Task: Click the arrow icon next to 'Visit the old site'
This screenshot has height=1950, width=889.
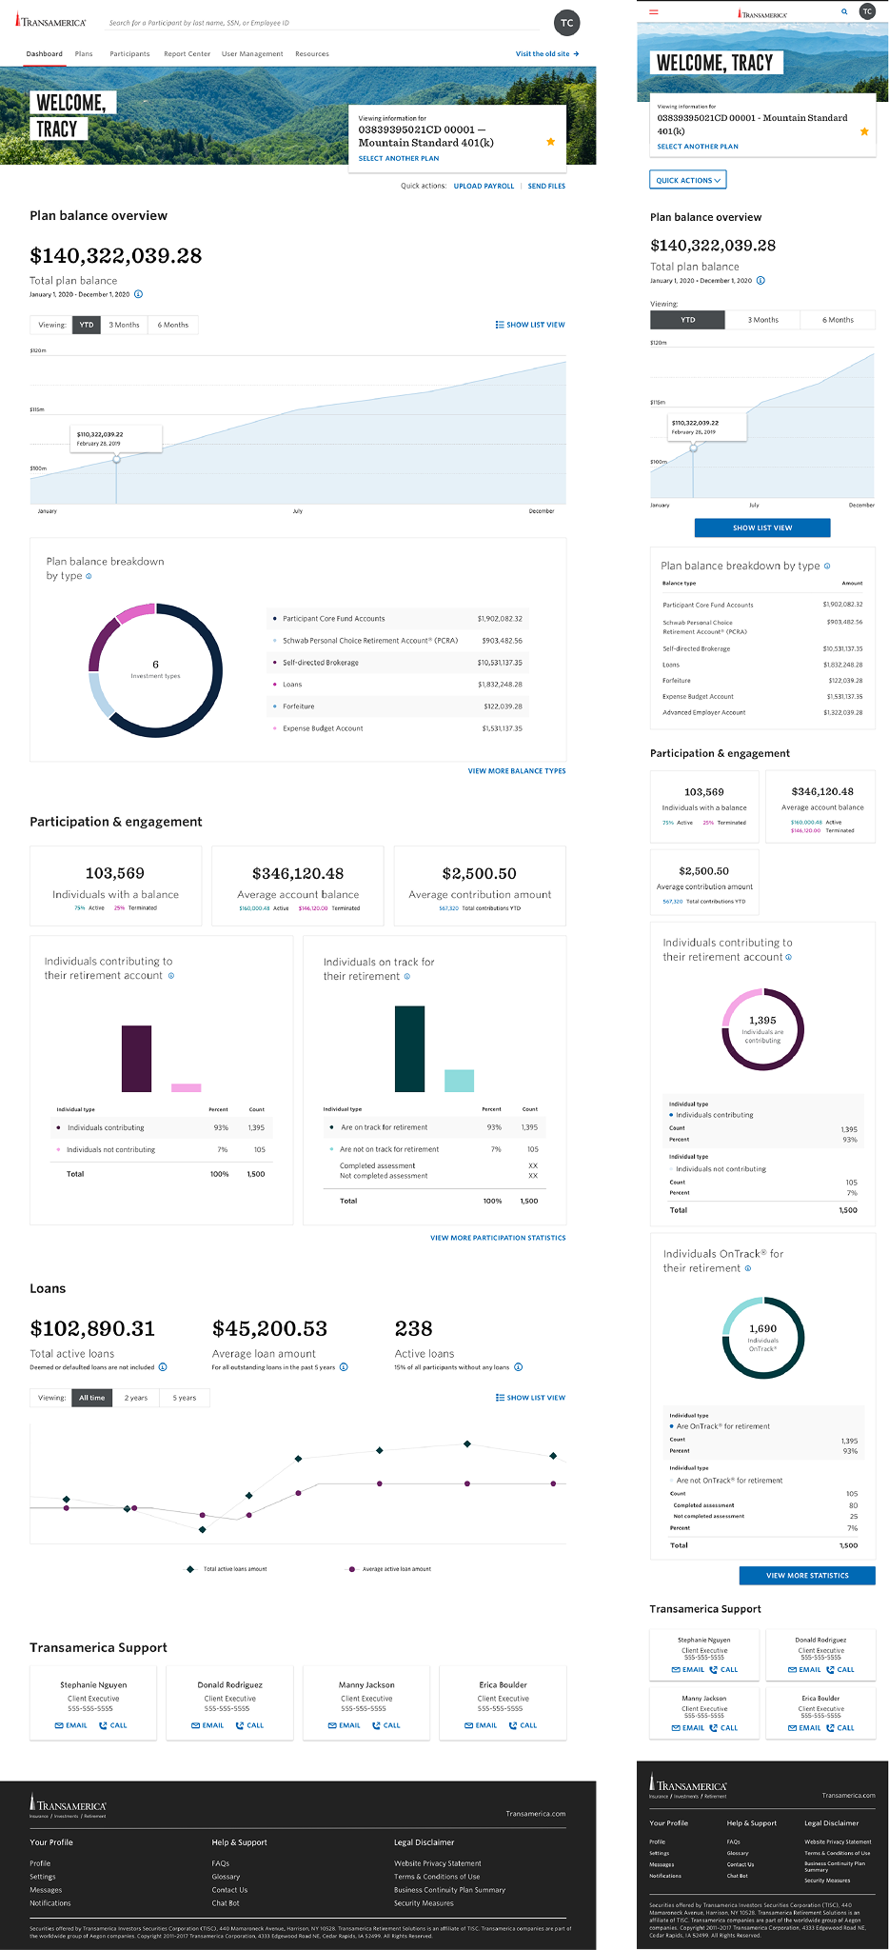Action: point(576,54)
